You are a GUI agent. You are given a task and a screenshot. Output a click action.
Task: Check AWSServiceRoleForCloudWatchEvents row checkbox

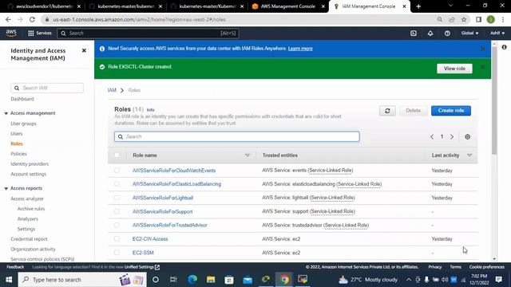point(117,170)
